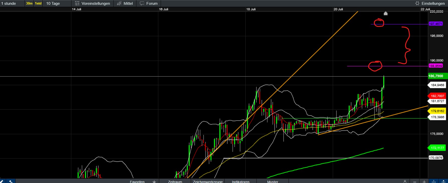Switch to the 30m interval
Viewport: 448px width, 183px height.
[29, 4]
